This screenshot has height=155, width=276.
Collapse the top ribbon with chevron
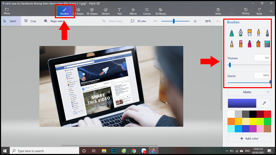tap(271, 11)
